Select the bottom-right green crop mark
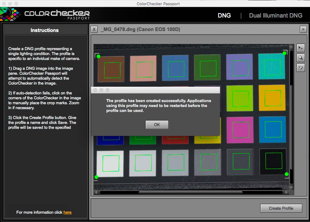The image size is (310, 222). point(286,174)
